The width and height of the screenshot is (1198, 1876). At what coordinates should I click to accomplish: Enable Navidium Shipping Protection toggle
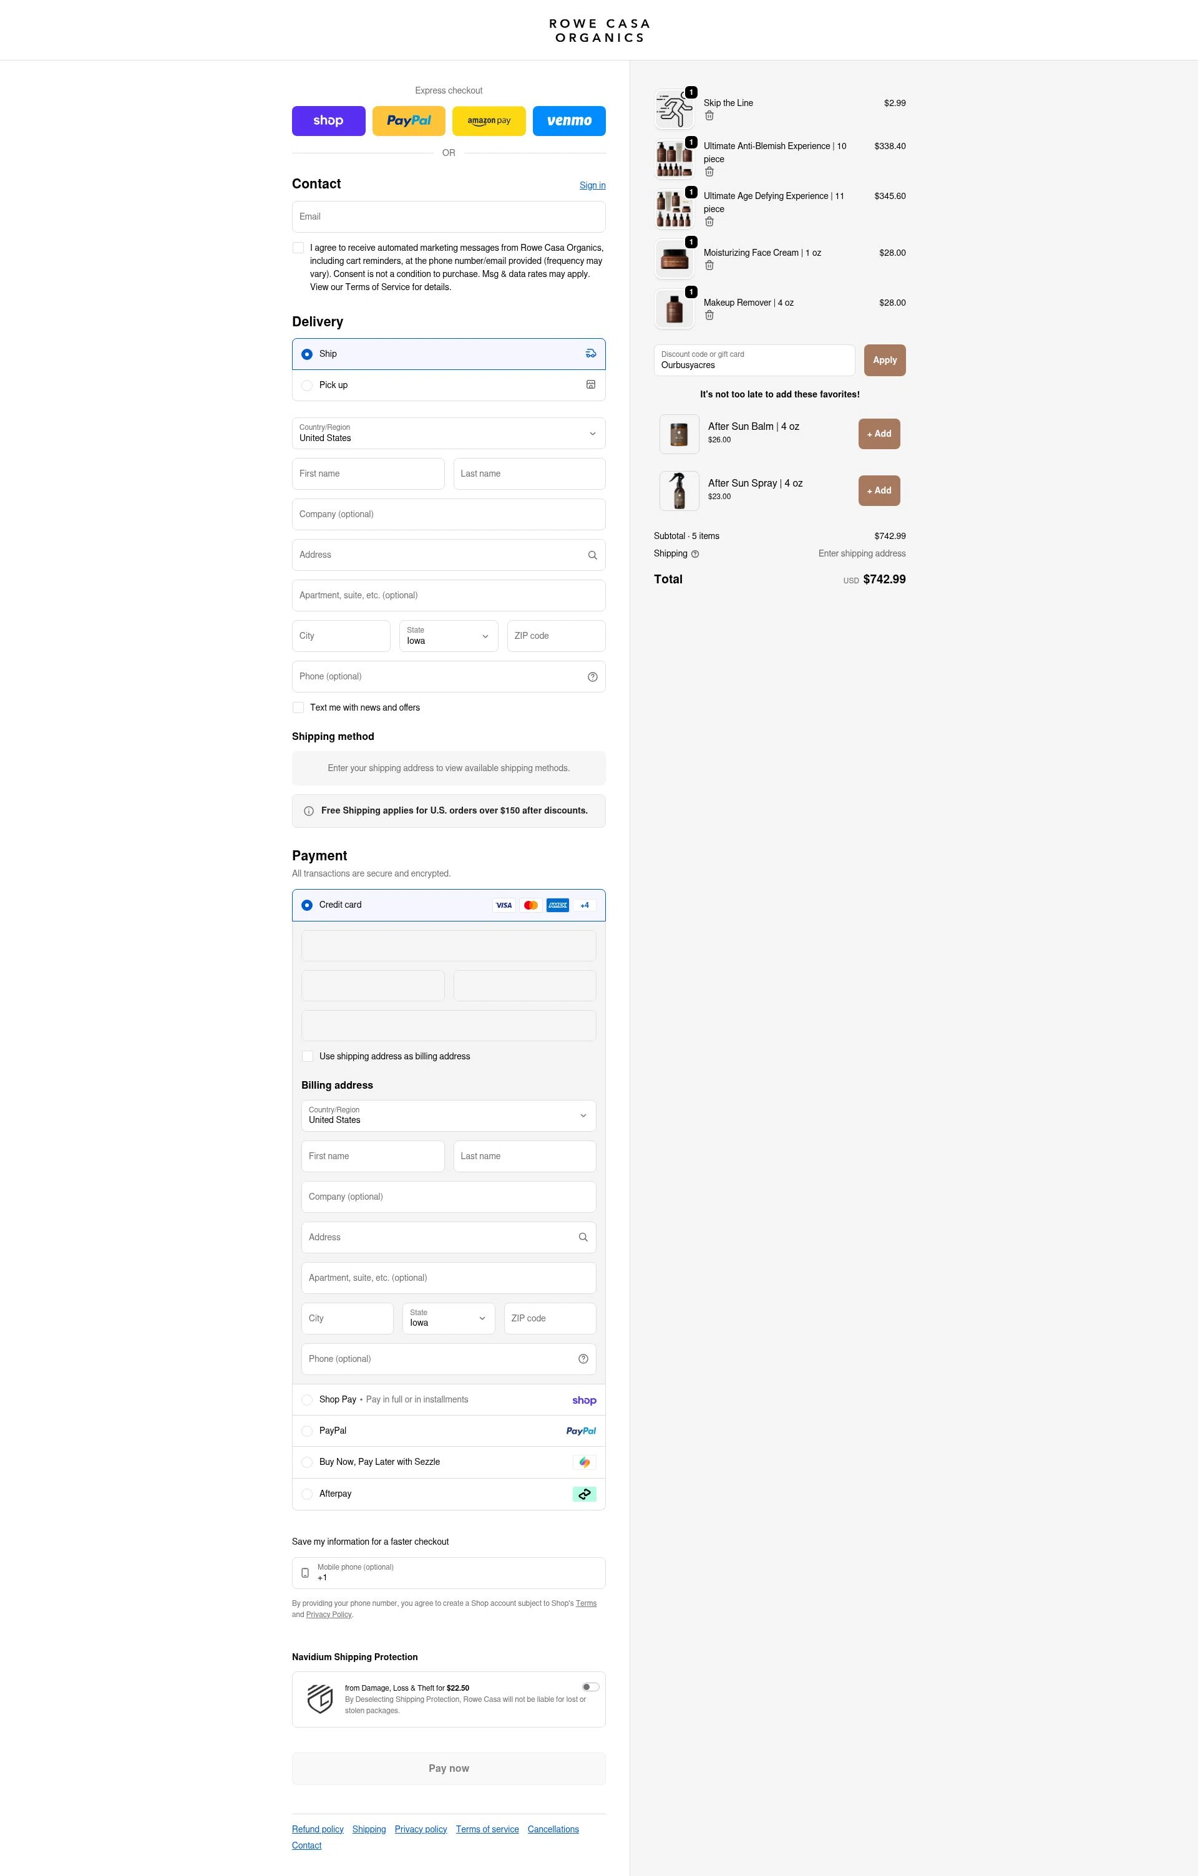[590, 1687]
